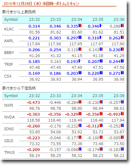Click the candle icon beside CSX 0.271
Screen dimensions: 132x165
(122, 73)
